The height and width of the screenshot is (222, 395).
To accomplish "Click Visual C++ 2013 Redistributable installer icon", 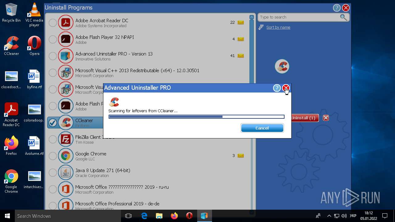I will (x=65, y=72).
